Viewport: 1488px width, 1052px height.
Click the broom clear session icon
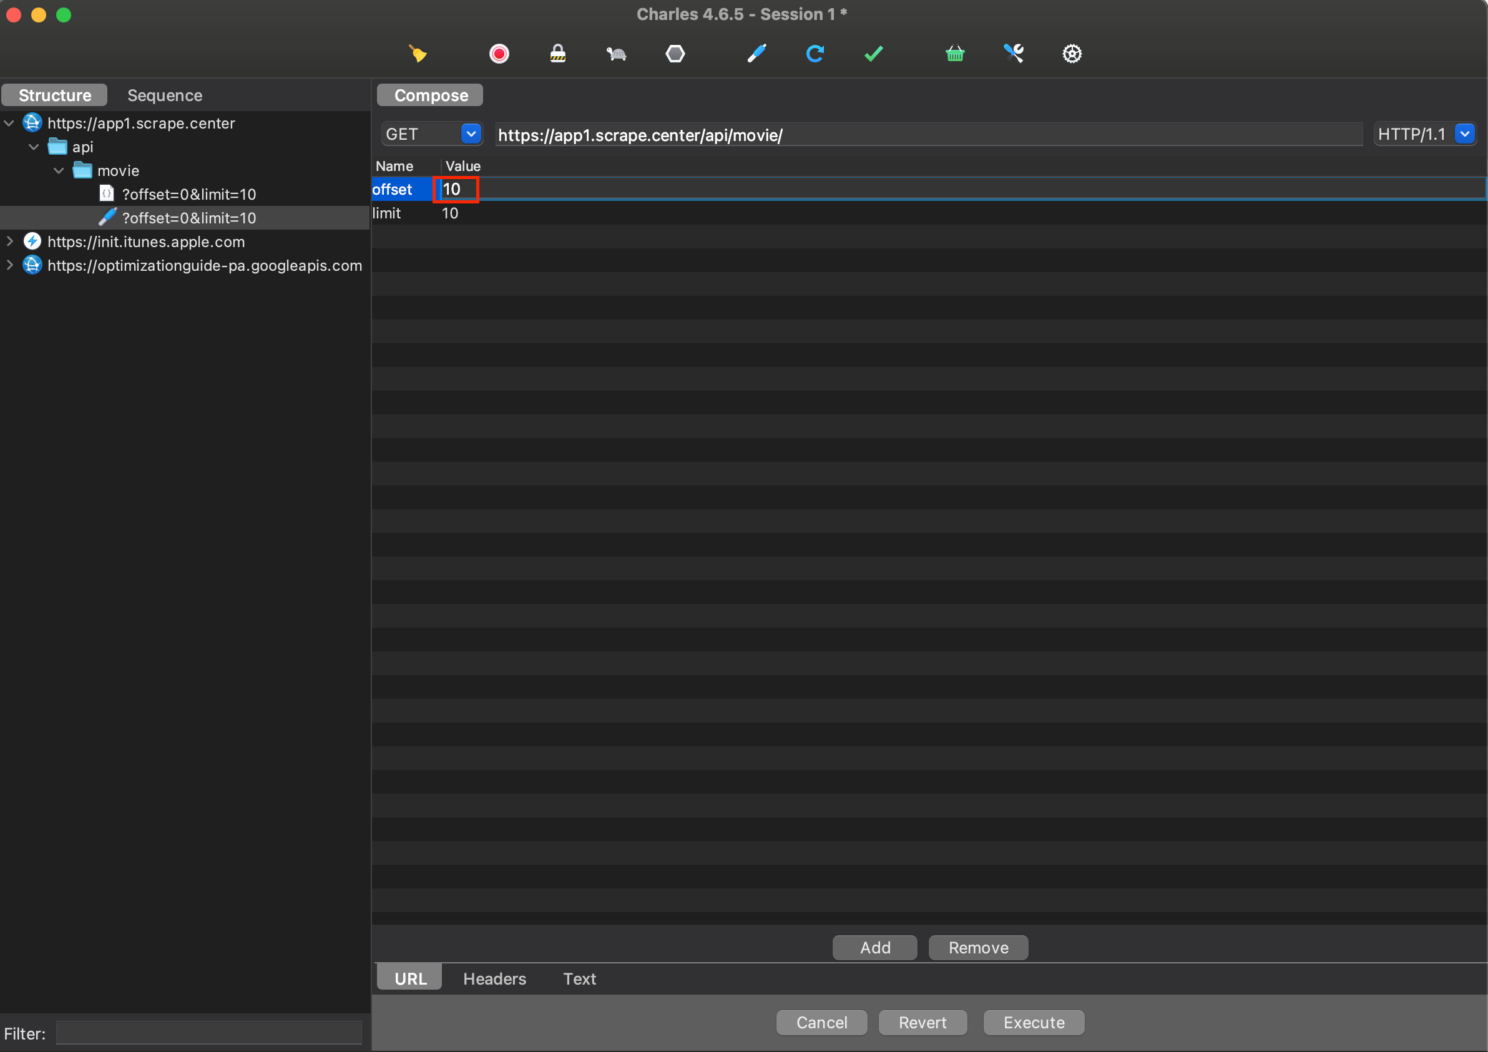coord(418,53)
